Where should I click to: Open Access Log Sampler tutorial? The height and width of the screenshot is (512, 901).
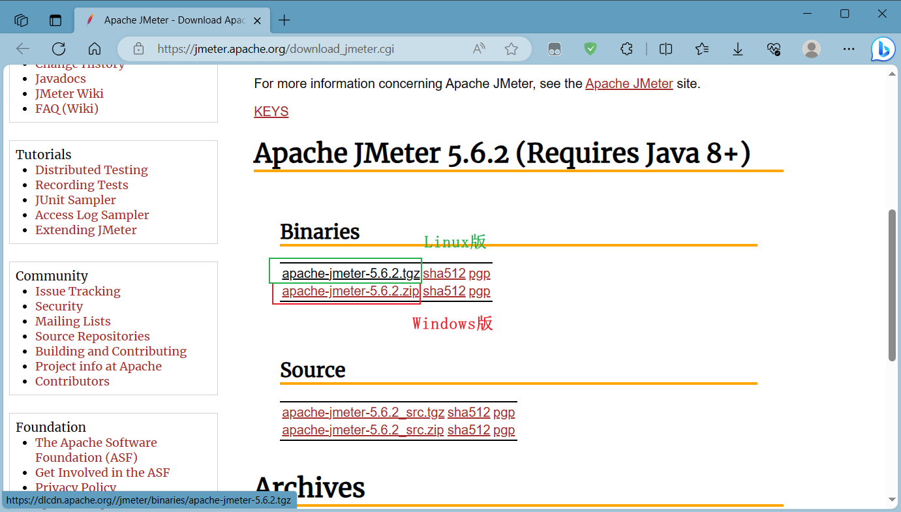click(92, 215)
